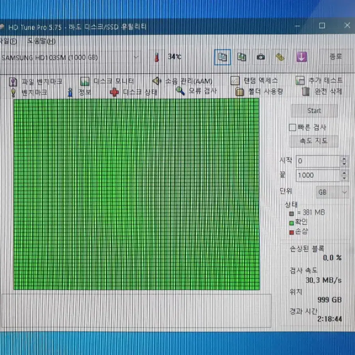Viewport: 355px width, 355px height.
Task: Click the copy screenshot to clipboard icon
Action: click(x=241, y=57)
